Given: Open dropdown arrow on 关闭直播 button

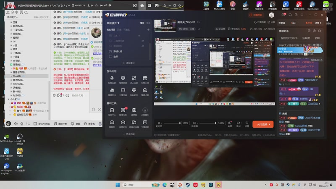Looking at the screenshot, I should (269, 124).
